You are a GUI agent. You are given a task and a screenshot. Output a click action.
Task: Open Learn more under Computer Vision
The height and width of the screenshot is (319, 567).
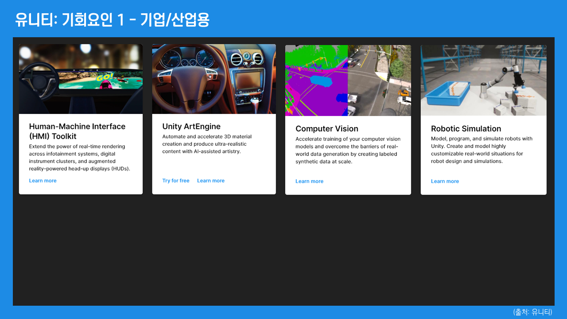click(310, 181)
